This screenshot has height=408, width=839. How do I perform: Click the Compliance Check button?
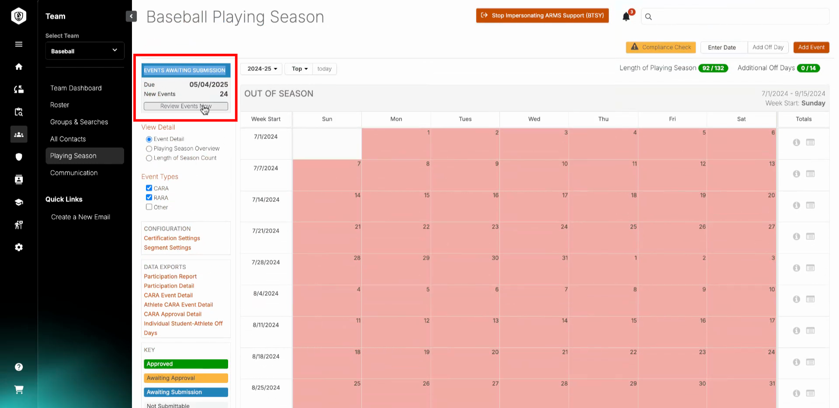click(x=661, y=47)
